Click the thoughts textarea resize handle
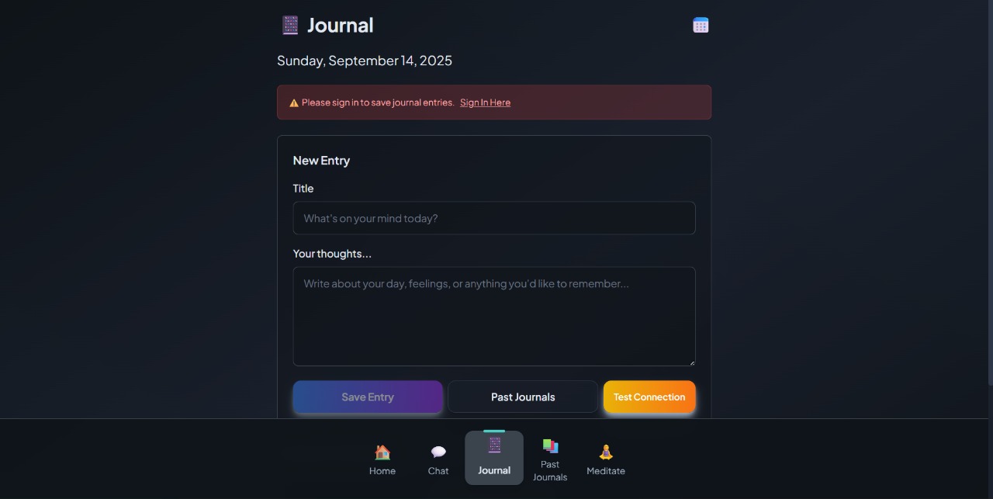This screenshot has width=993, height=499. pos(691,362)
